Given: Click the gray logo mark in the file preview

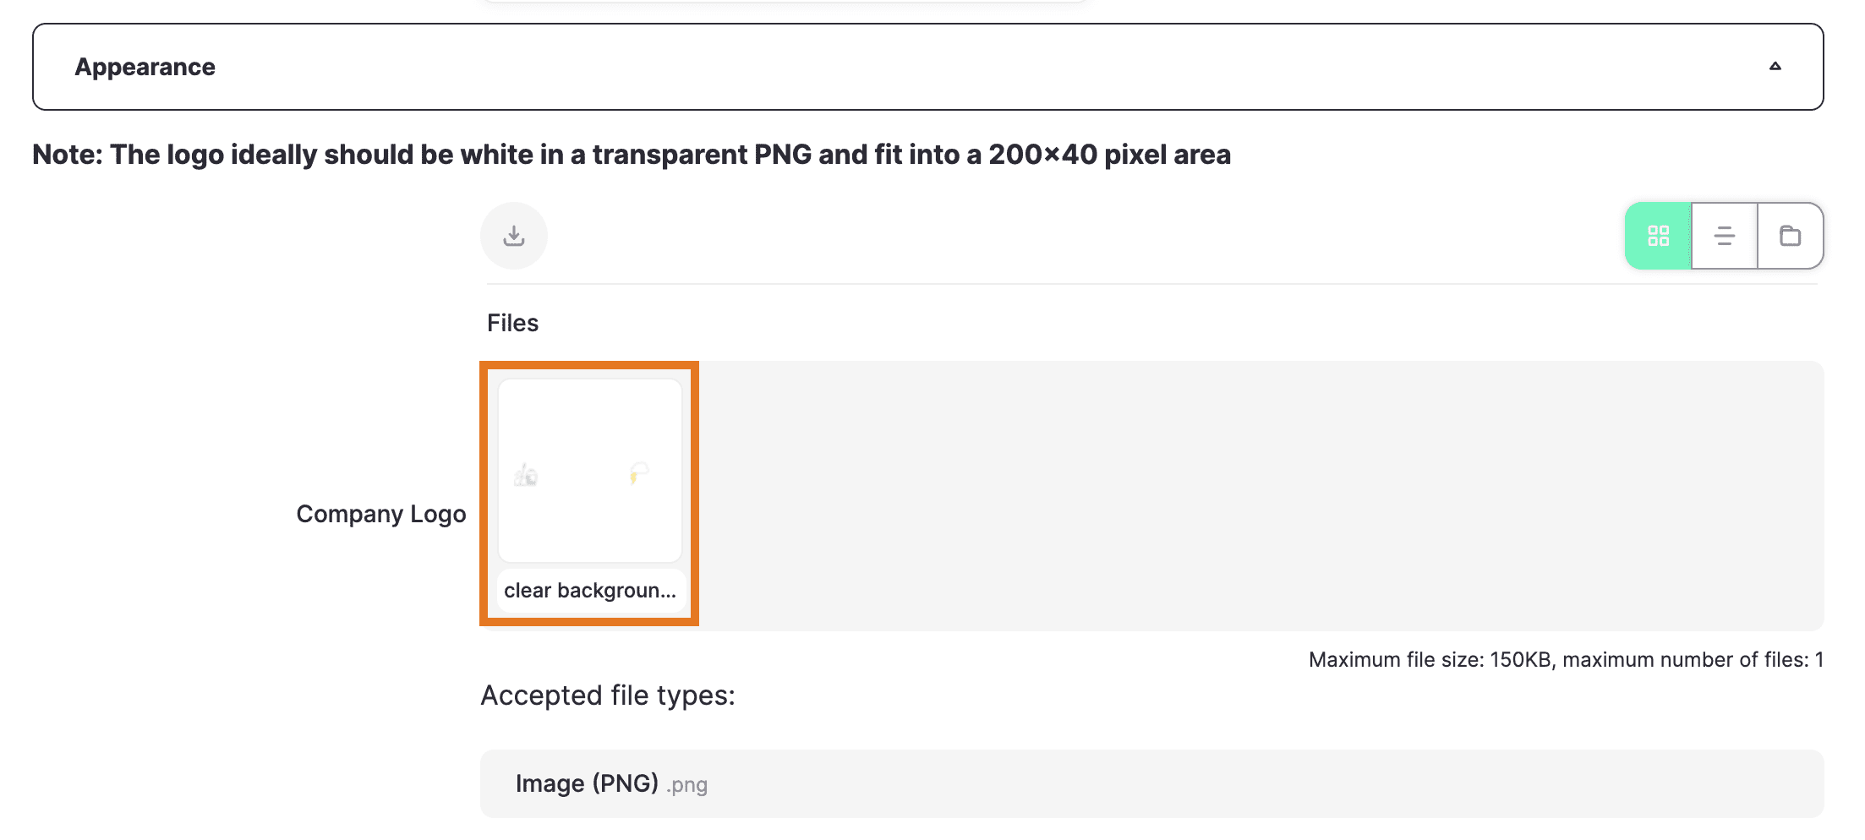Looking at the screenshot, I should click(526, 475).
